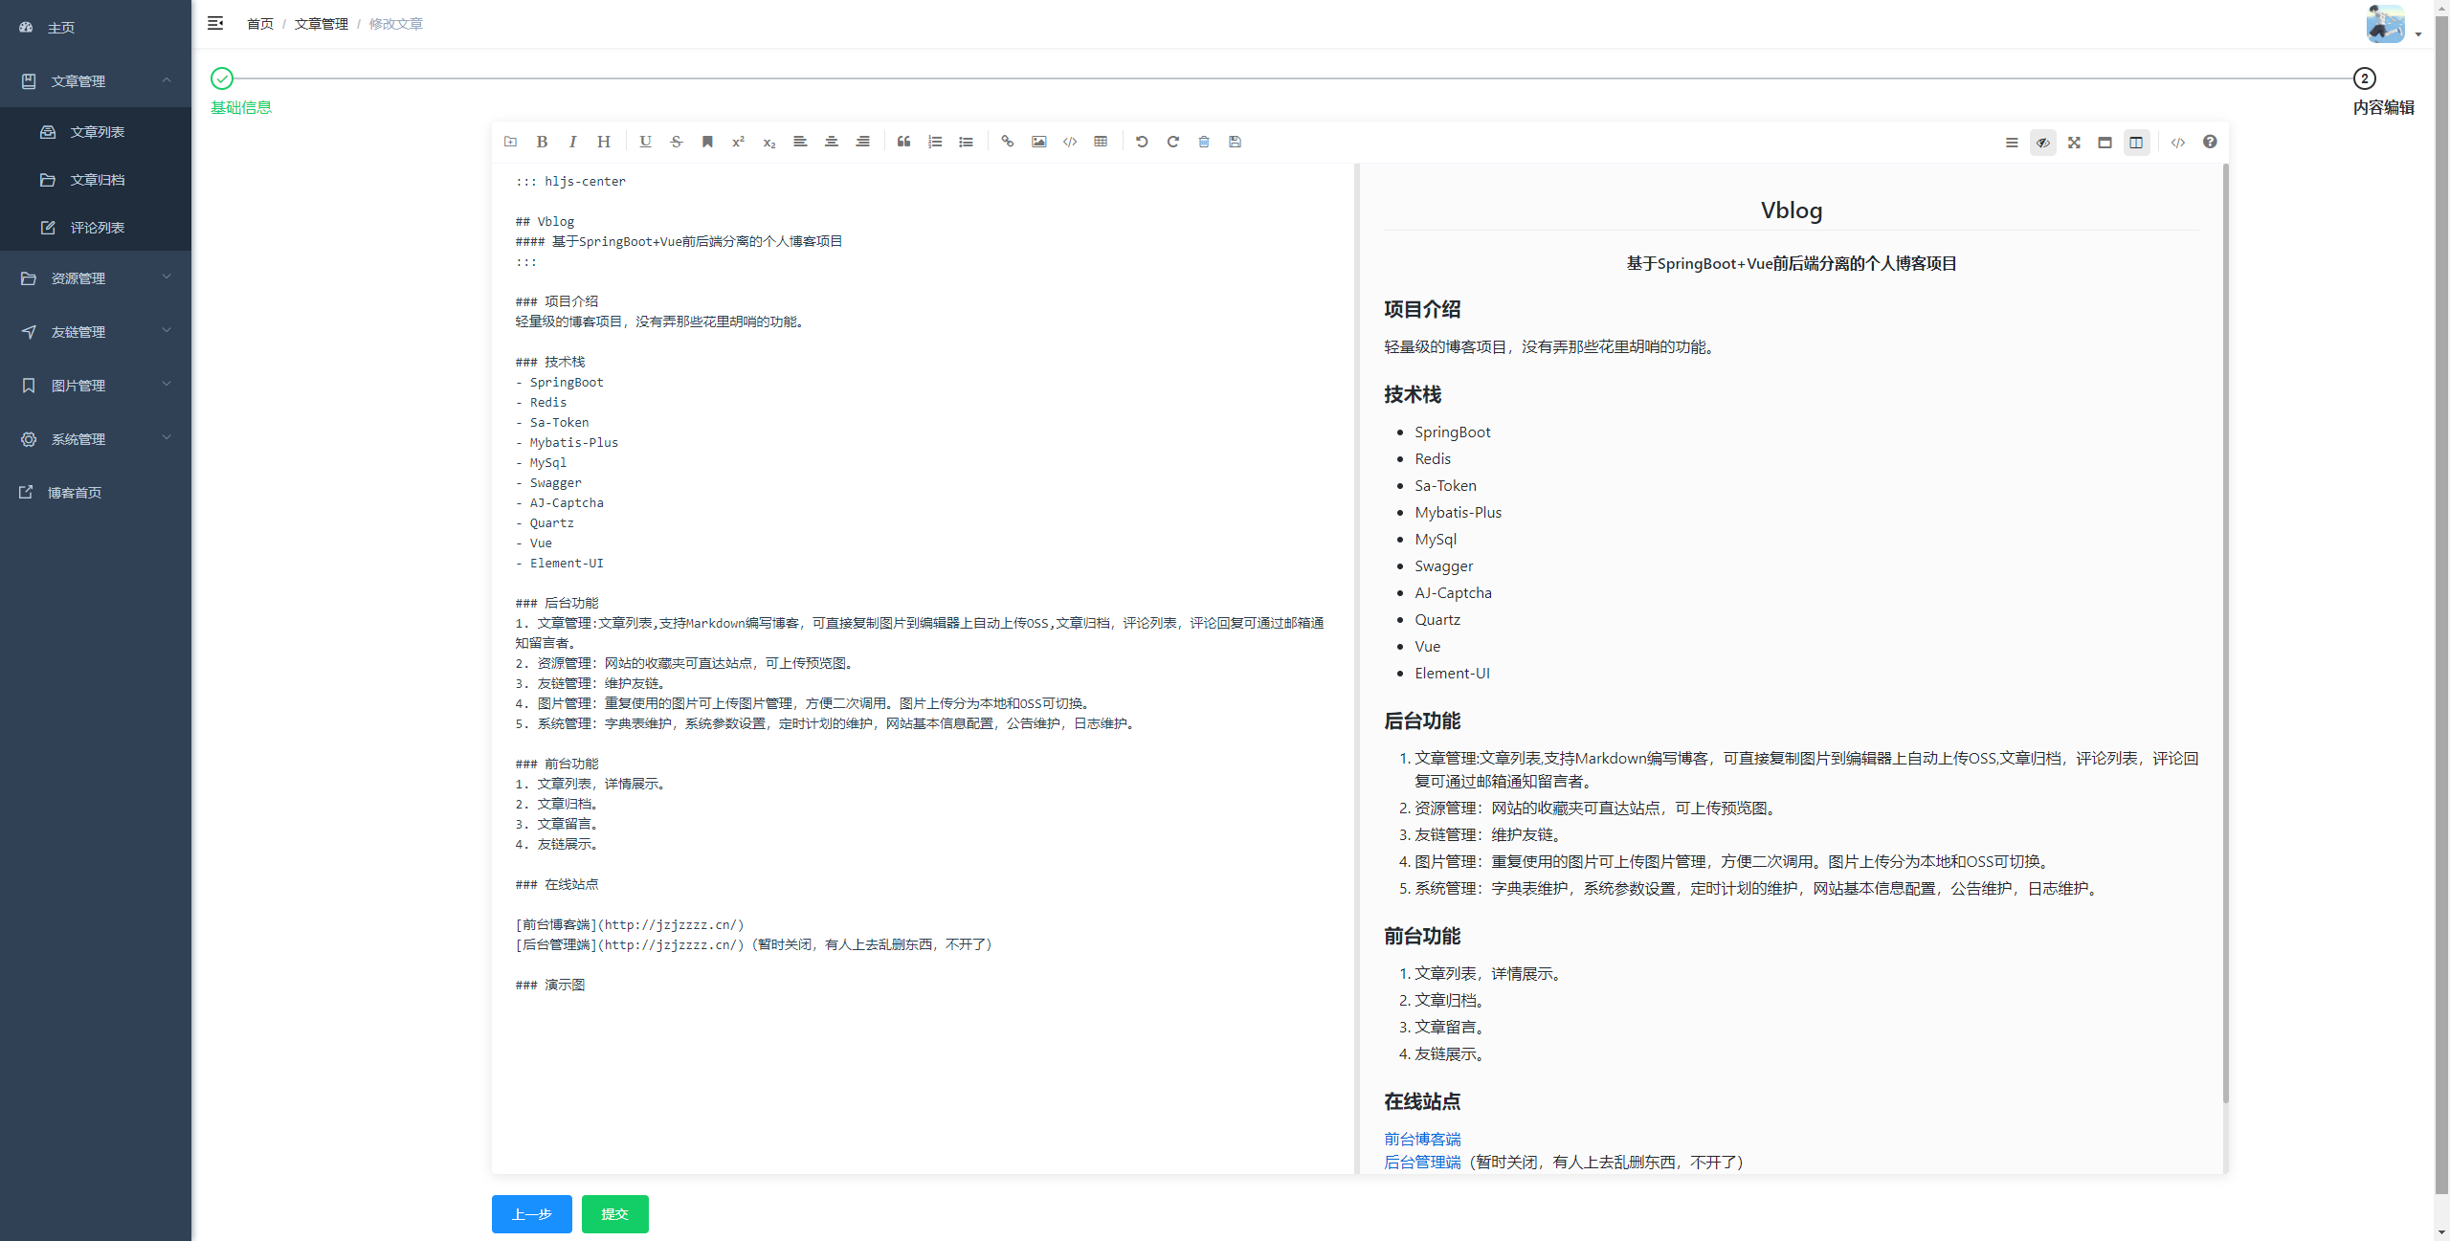Image resolution: width=2450 pixels, height=1241 pixels.
Task: Align text left in the editor toolbar
Action: coord(800,142)
